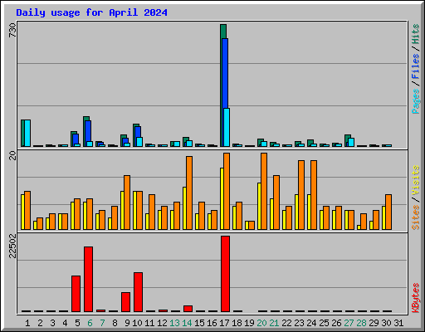
Task: Click the x-axis label '30'
Action: [x=386, y=323]
